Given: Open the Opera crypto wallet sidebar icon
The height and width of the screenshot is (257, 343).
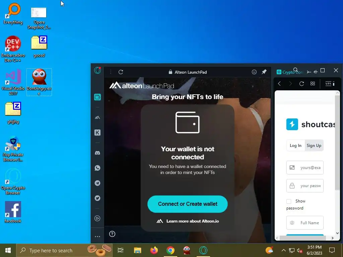Looking at the screenshot, I should click(97, 97).
